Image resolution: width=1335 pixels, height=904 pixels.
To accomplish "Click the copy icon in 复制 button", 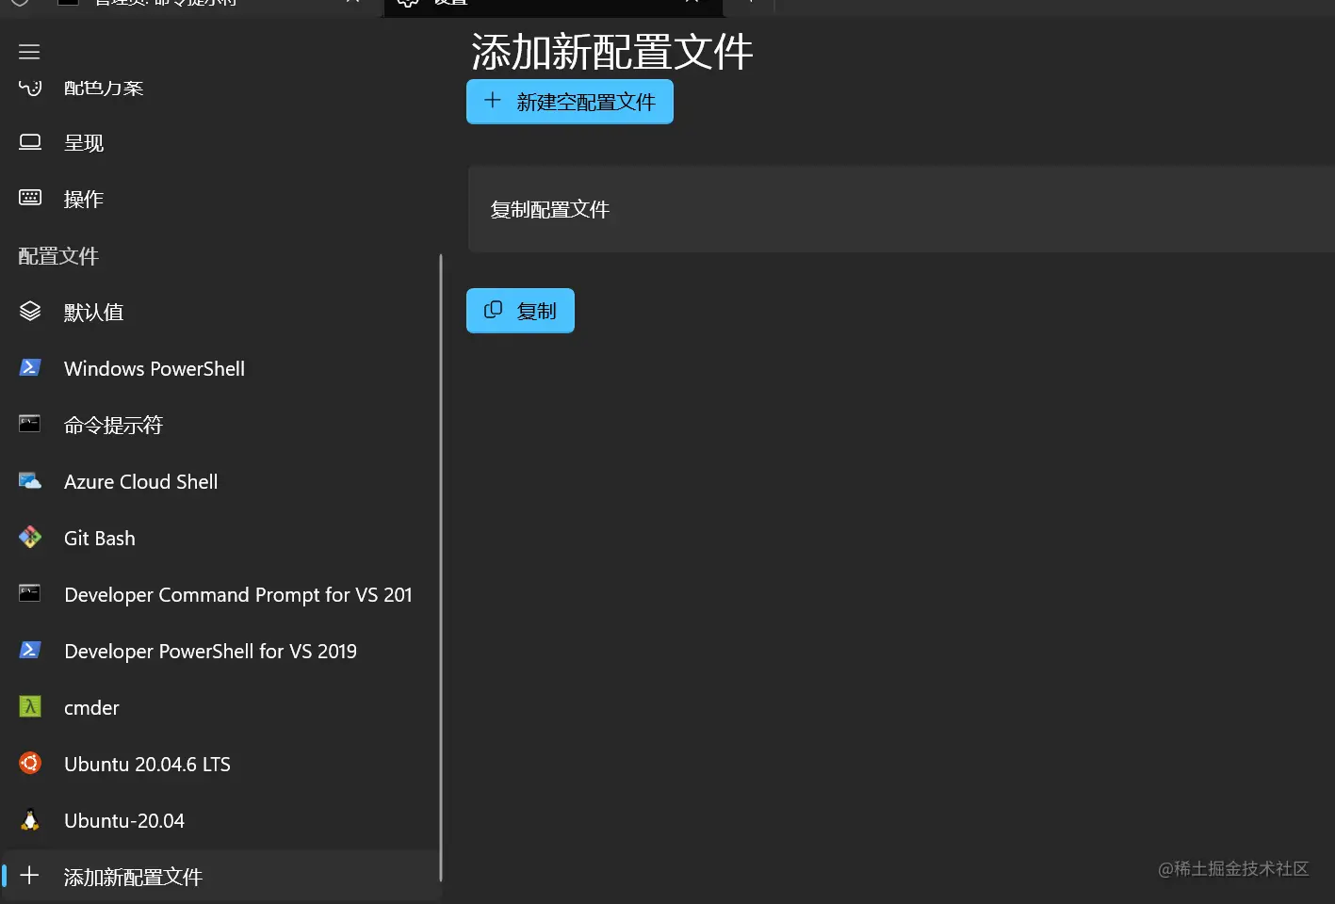I will [493, 310].
